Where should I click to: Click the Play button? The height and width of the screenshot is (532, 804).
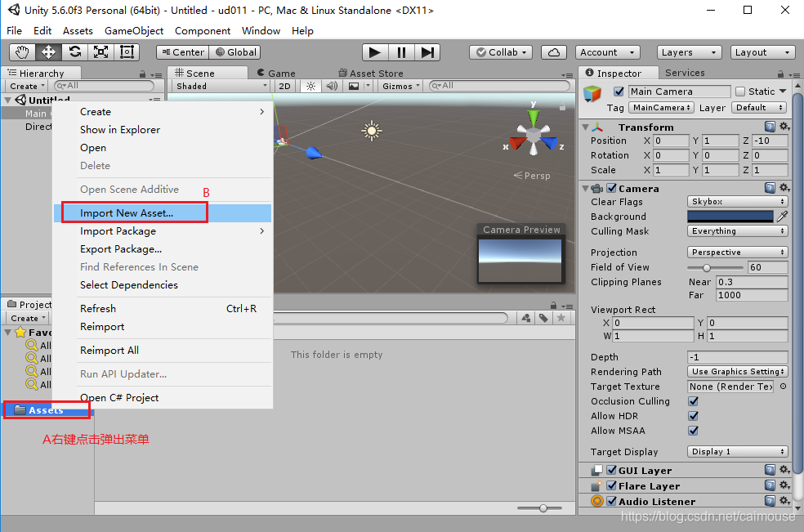click(375, 52)
